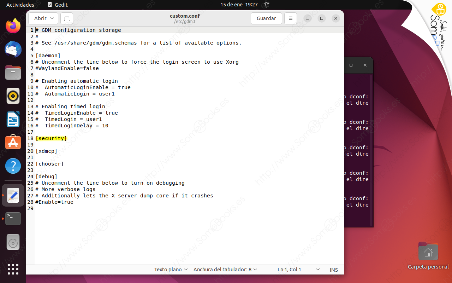
Task: Start Rhythmbox music player from the dock
Action: click(x=13, y=96)
